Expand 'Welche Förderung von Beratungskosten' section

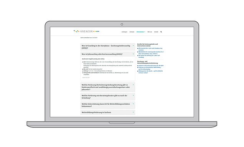click(108, 97)
